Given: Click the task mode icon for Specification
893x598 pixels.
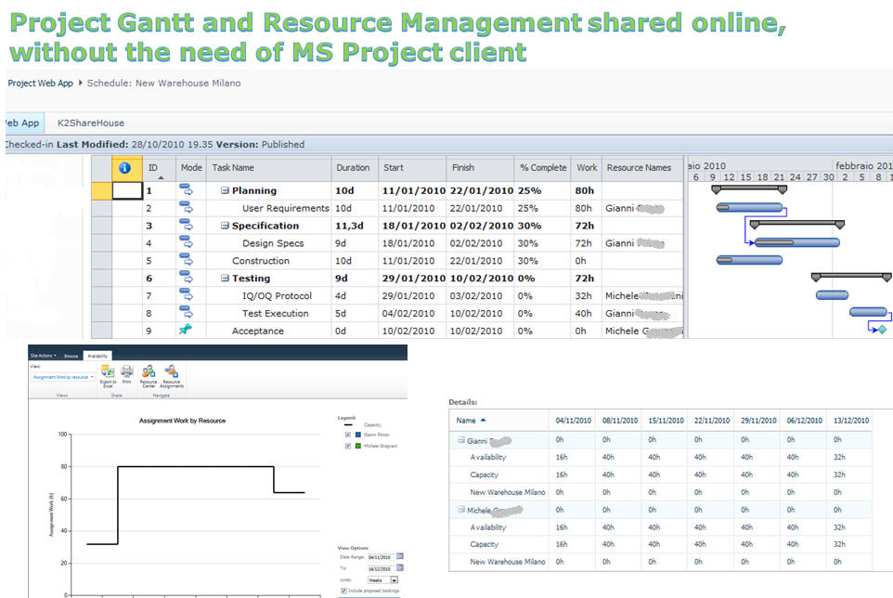Looking at the screenshot, I should point(187,226).
